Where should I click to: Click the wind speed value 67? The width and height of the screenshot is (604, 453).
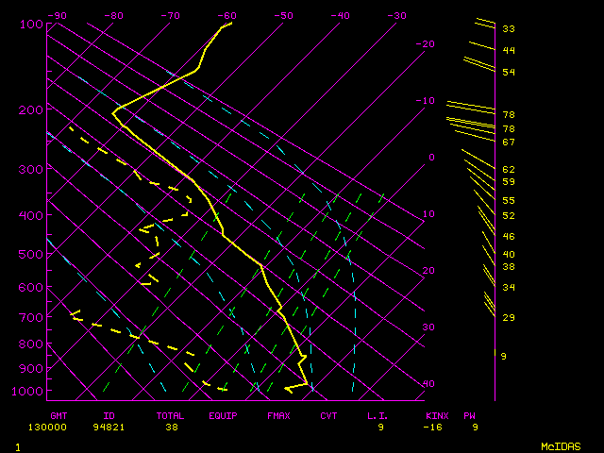[508, 143]
